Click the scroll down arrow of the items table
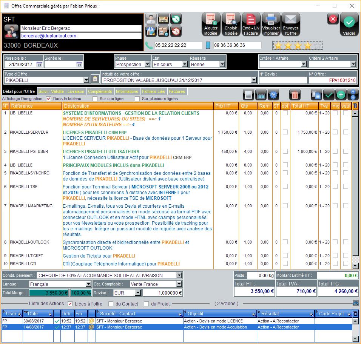The image size is (361, 344). [x=355, y=266]
